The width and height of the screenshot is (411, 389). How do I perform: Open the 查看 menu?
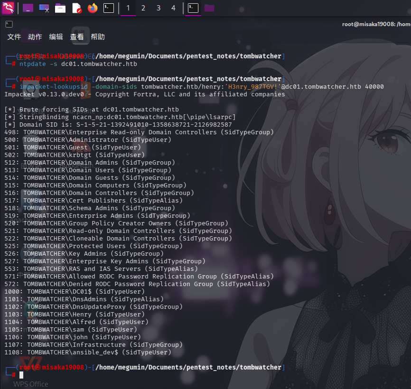click(x=77, y=37)
